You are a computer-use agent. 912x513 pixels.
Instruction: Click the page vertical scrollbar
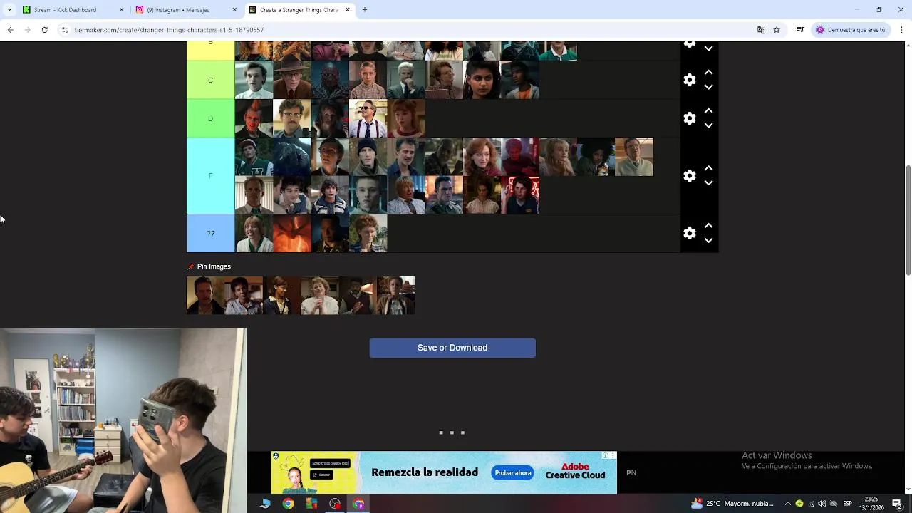[x=908, y=219]
